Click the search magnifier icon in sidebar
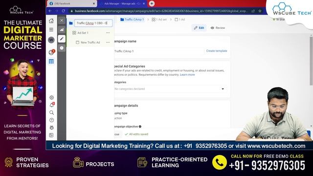Viewport: 313px width, 176px height. coord(51,112)
